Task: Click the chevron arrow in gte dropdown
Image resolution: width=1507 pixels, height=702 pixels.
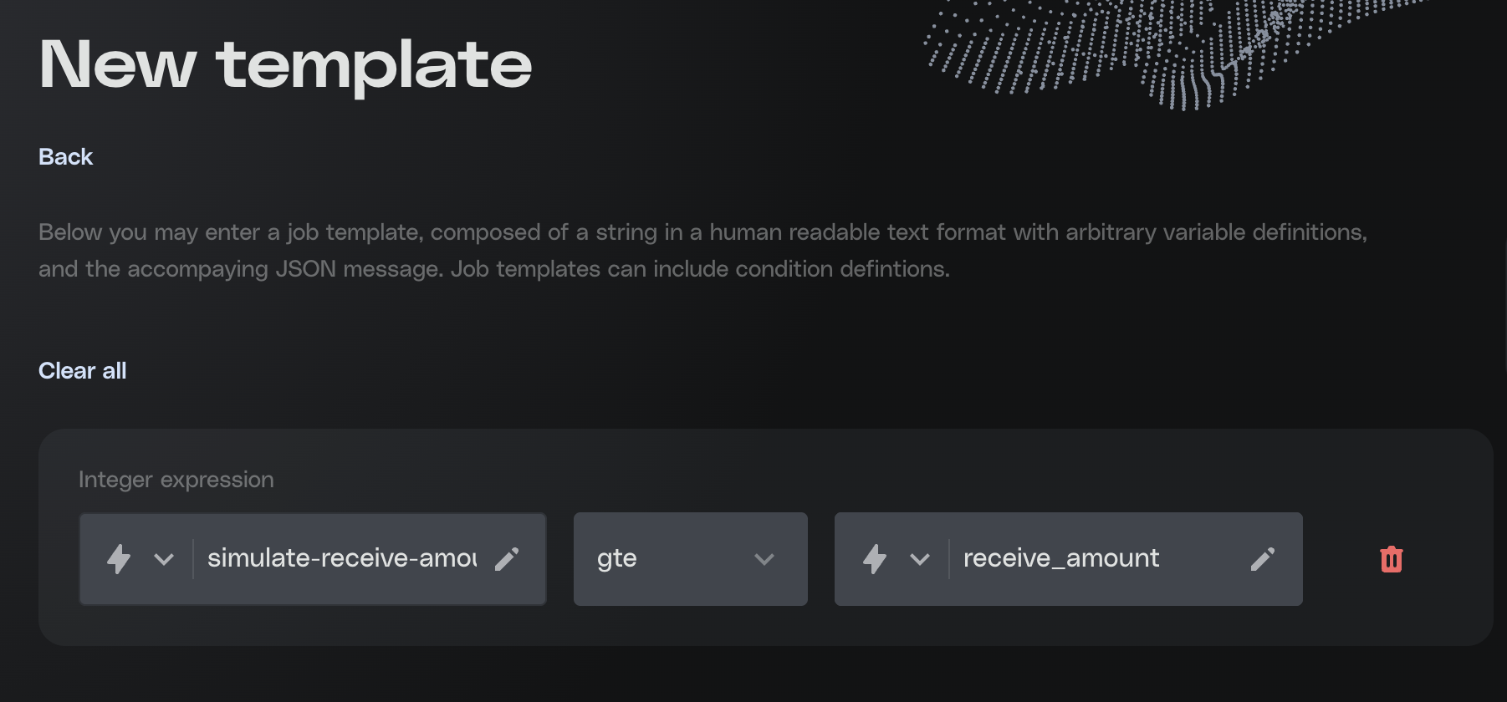Action: click(x=764, y=559)
